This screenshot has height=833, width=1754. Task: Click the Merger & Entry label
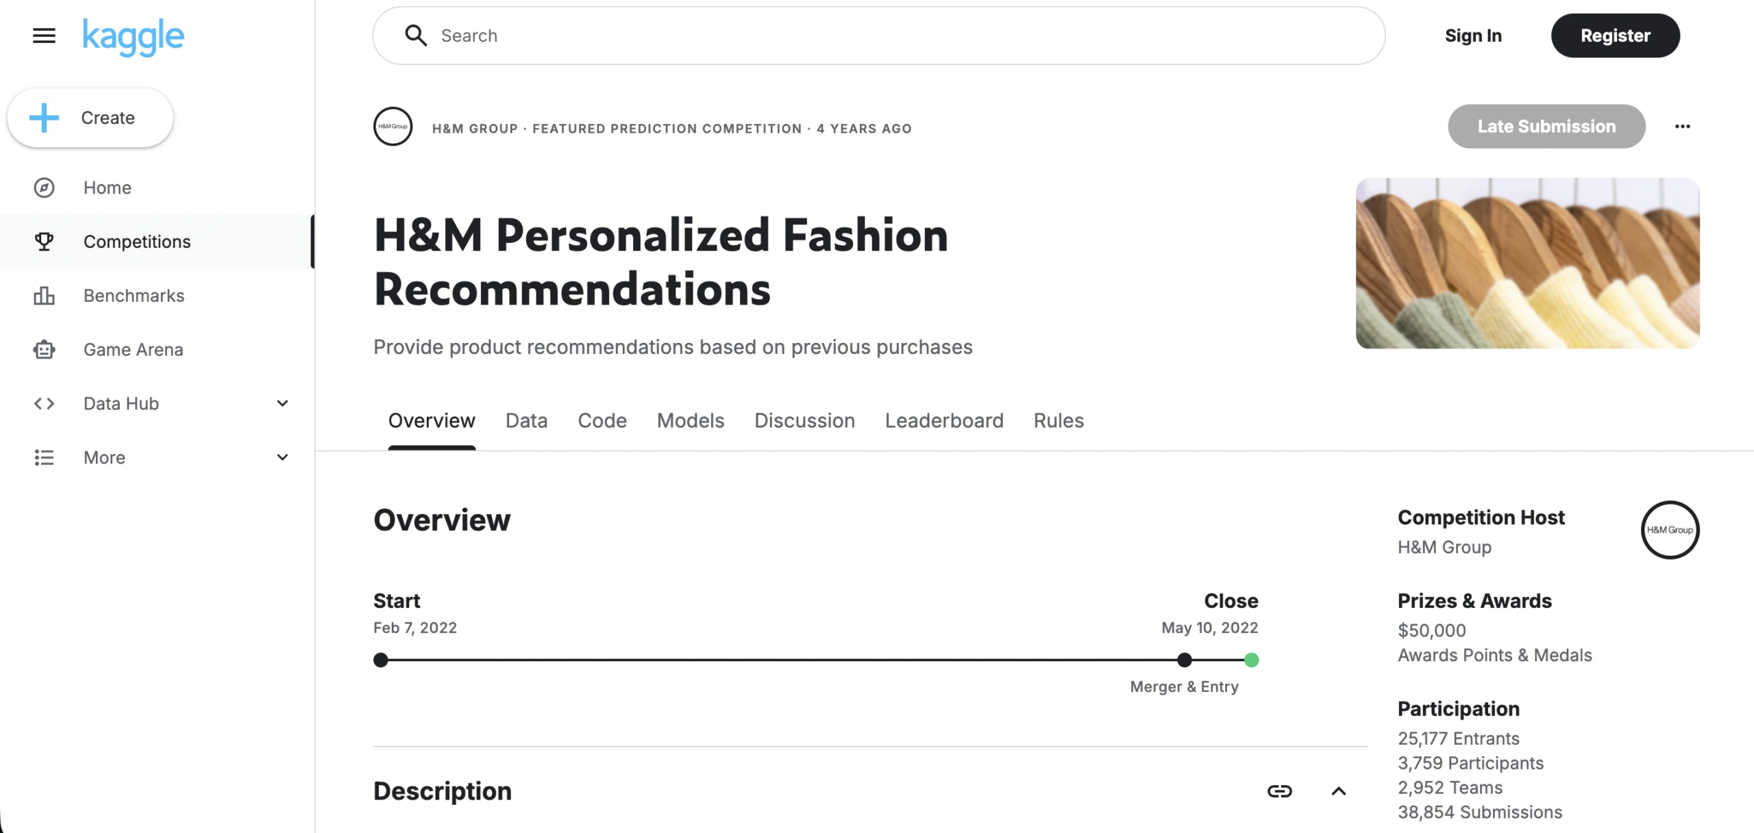(x=1184, y=687)
